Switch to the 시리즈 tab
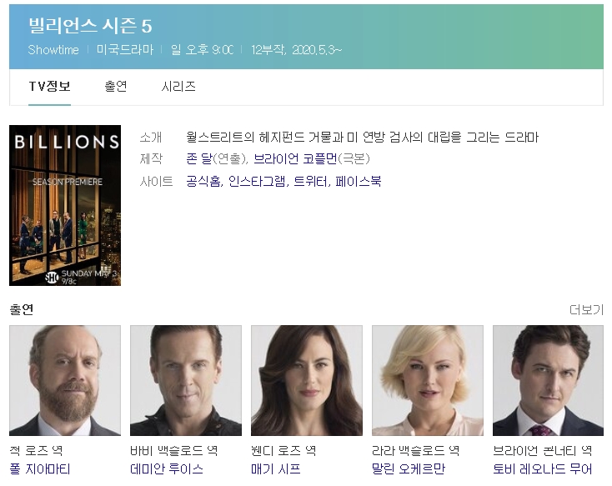The height and width of the screenshot is (486, 612). tap(178, 86)
